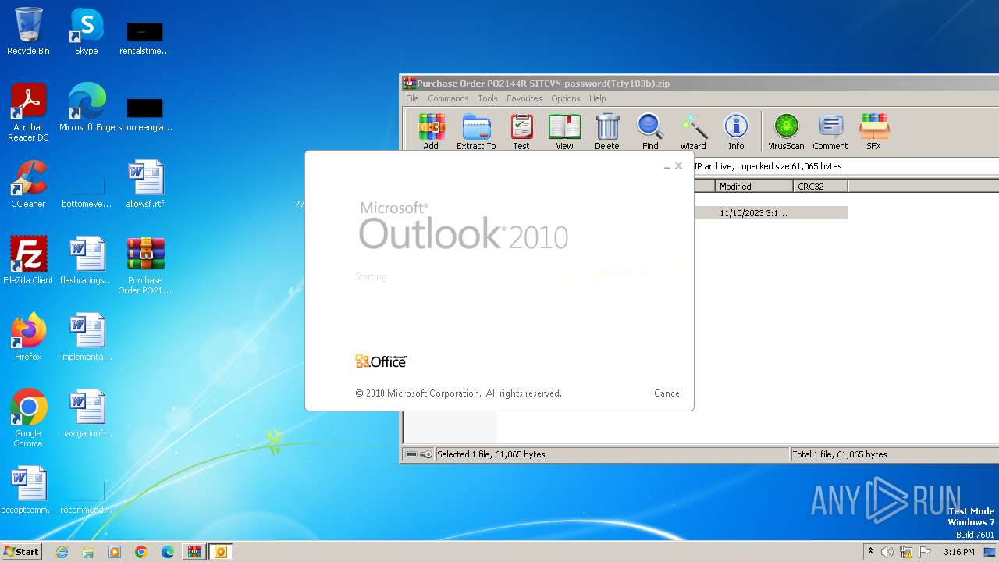This screenshot has width=999, height=562.
Task: Click the Comment icon in WinRAR
Action: 830,131
